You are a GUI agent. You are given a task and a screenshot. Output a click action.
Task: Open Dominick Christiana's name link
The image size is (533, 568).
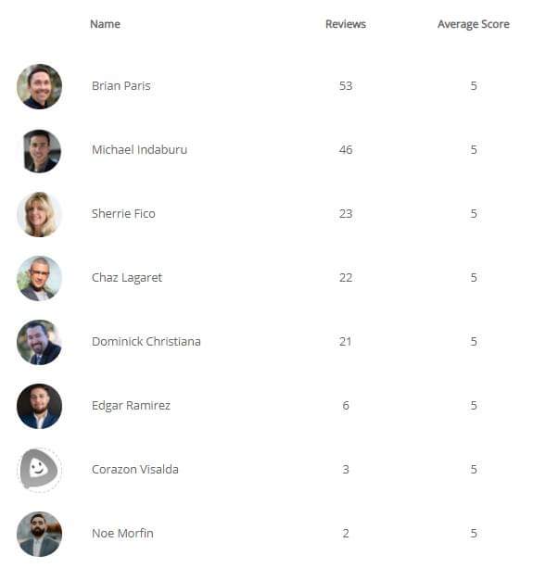pos(146,342)
